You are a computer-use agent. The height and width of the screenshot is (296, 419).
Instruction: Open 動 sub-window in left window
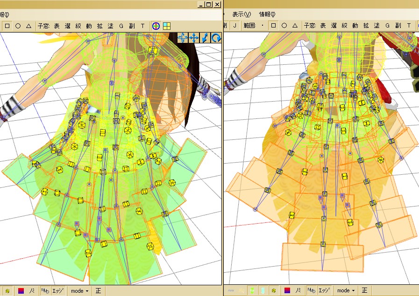pos(89,26)
